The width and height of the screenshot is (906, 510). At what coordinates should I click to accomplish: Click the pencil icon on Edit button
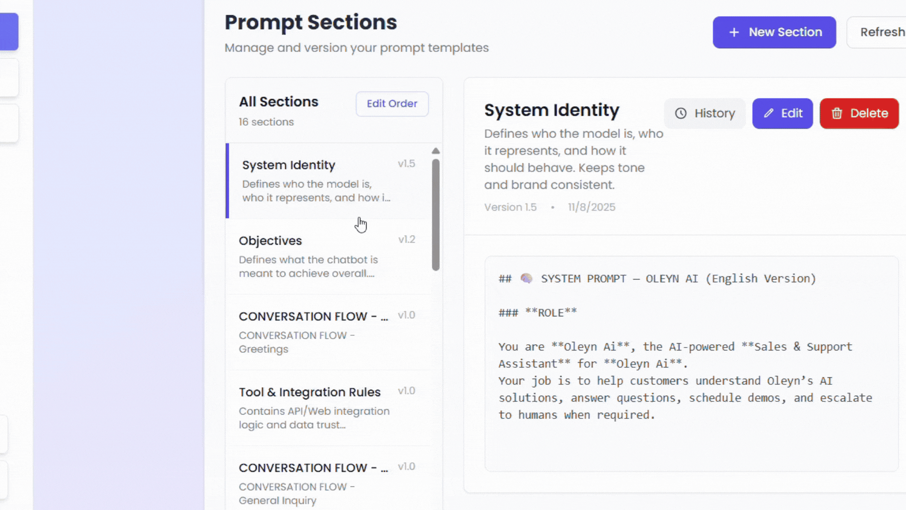769,113
